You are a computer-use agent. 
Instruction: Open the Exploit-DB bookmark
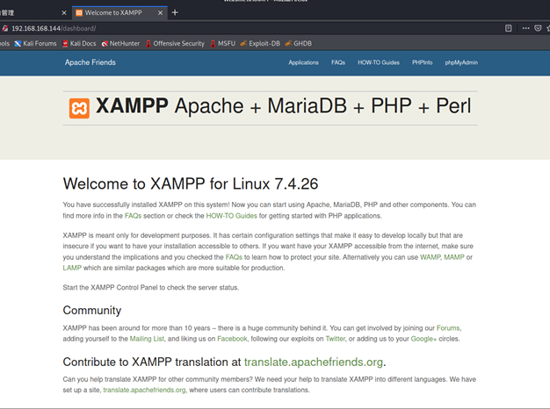tap(260, 44)
